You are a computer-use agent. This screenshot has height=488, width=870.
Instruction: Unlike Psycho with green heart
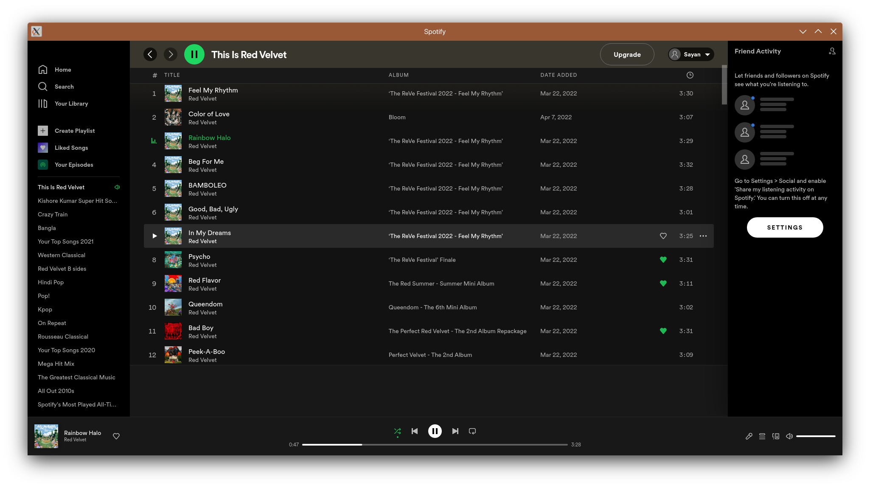(663, 260)
